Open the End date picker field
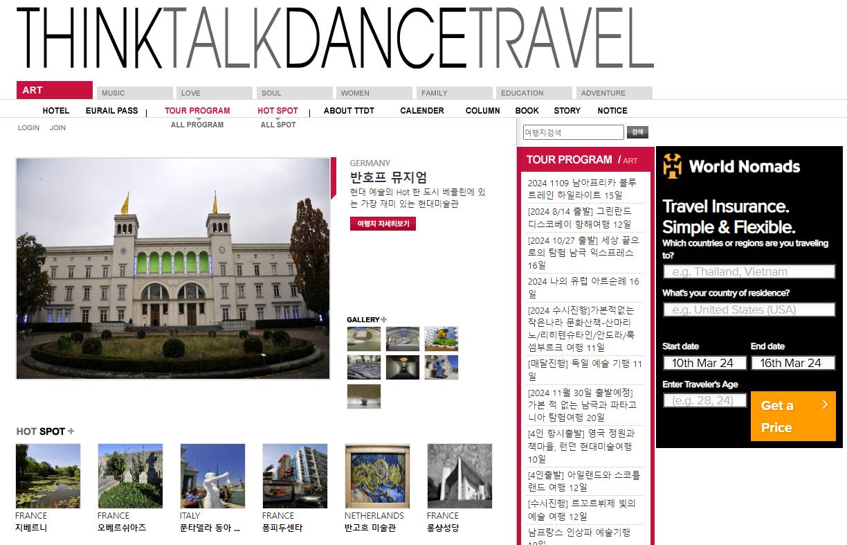 pos(792,363)
